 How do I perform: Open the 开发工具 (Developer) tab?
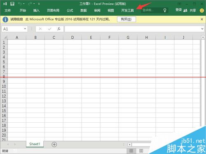click(127, 10)
